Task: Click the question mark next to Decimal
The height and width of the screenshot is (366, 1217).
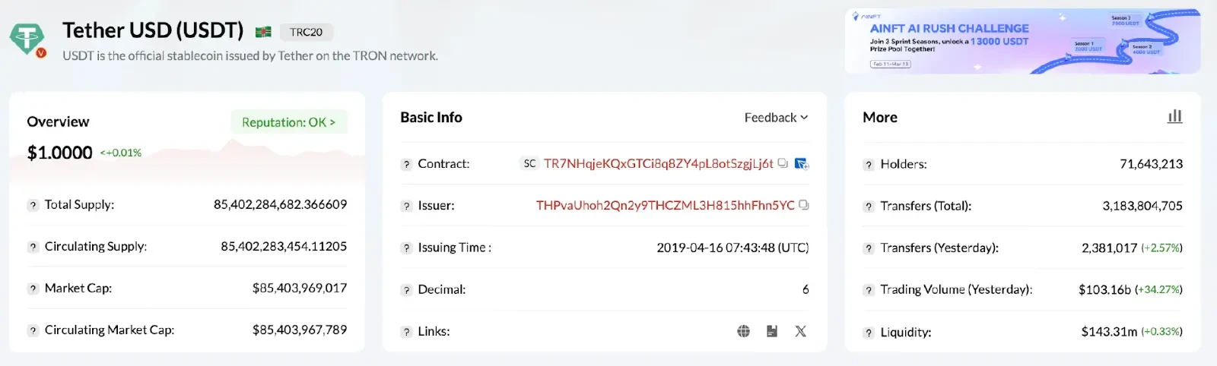Action: [x=406, y=290]
